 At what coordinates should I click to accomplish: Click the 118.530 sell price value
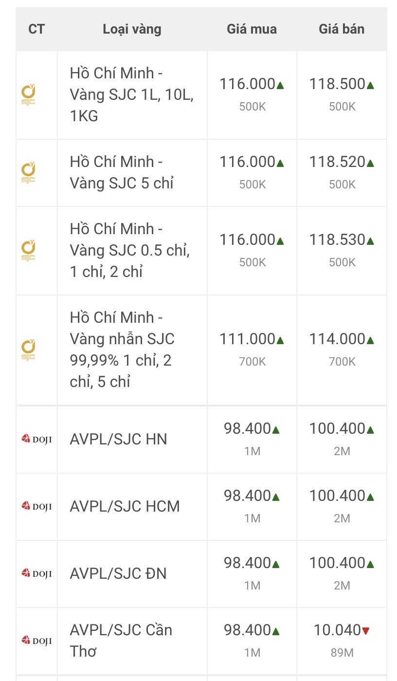pyautogui.click(x=337, y=239)
